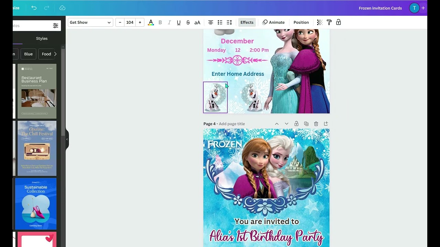Select the Food filter chip
This screenshot has height=247, width=440.
pos(46,54)
